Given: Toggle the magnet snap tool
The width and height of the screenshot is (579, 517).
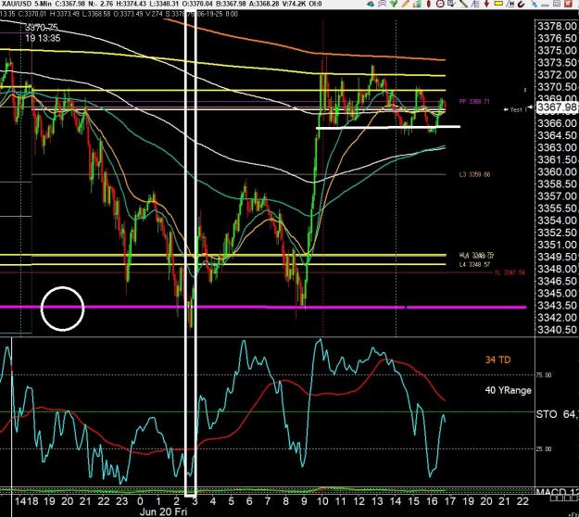Looking at the screenshot, I should (x=522, y=4).
